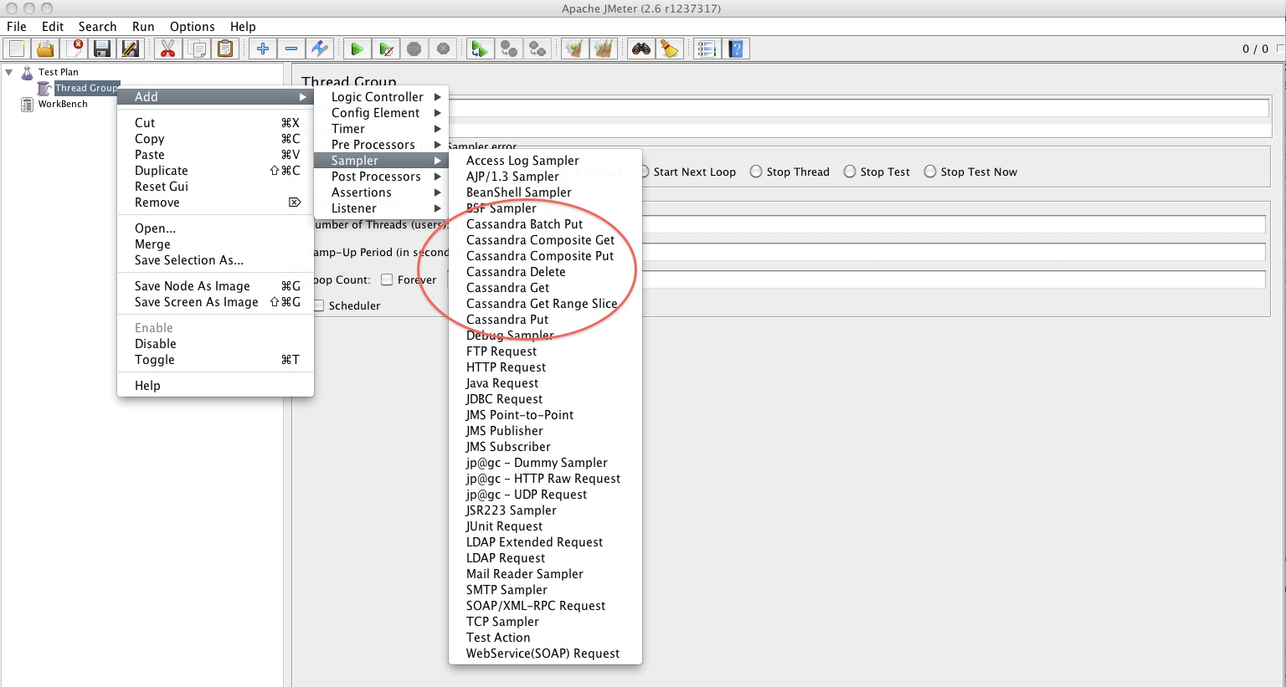Choose Disable in the context menu
Viewport: 1286px width, 687px height.
coord(215,344)
